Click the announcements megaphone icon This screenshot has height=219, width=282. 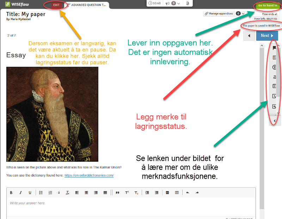tap(167, 3)
